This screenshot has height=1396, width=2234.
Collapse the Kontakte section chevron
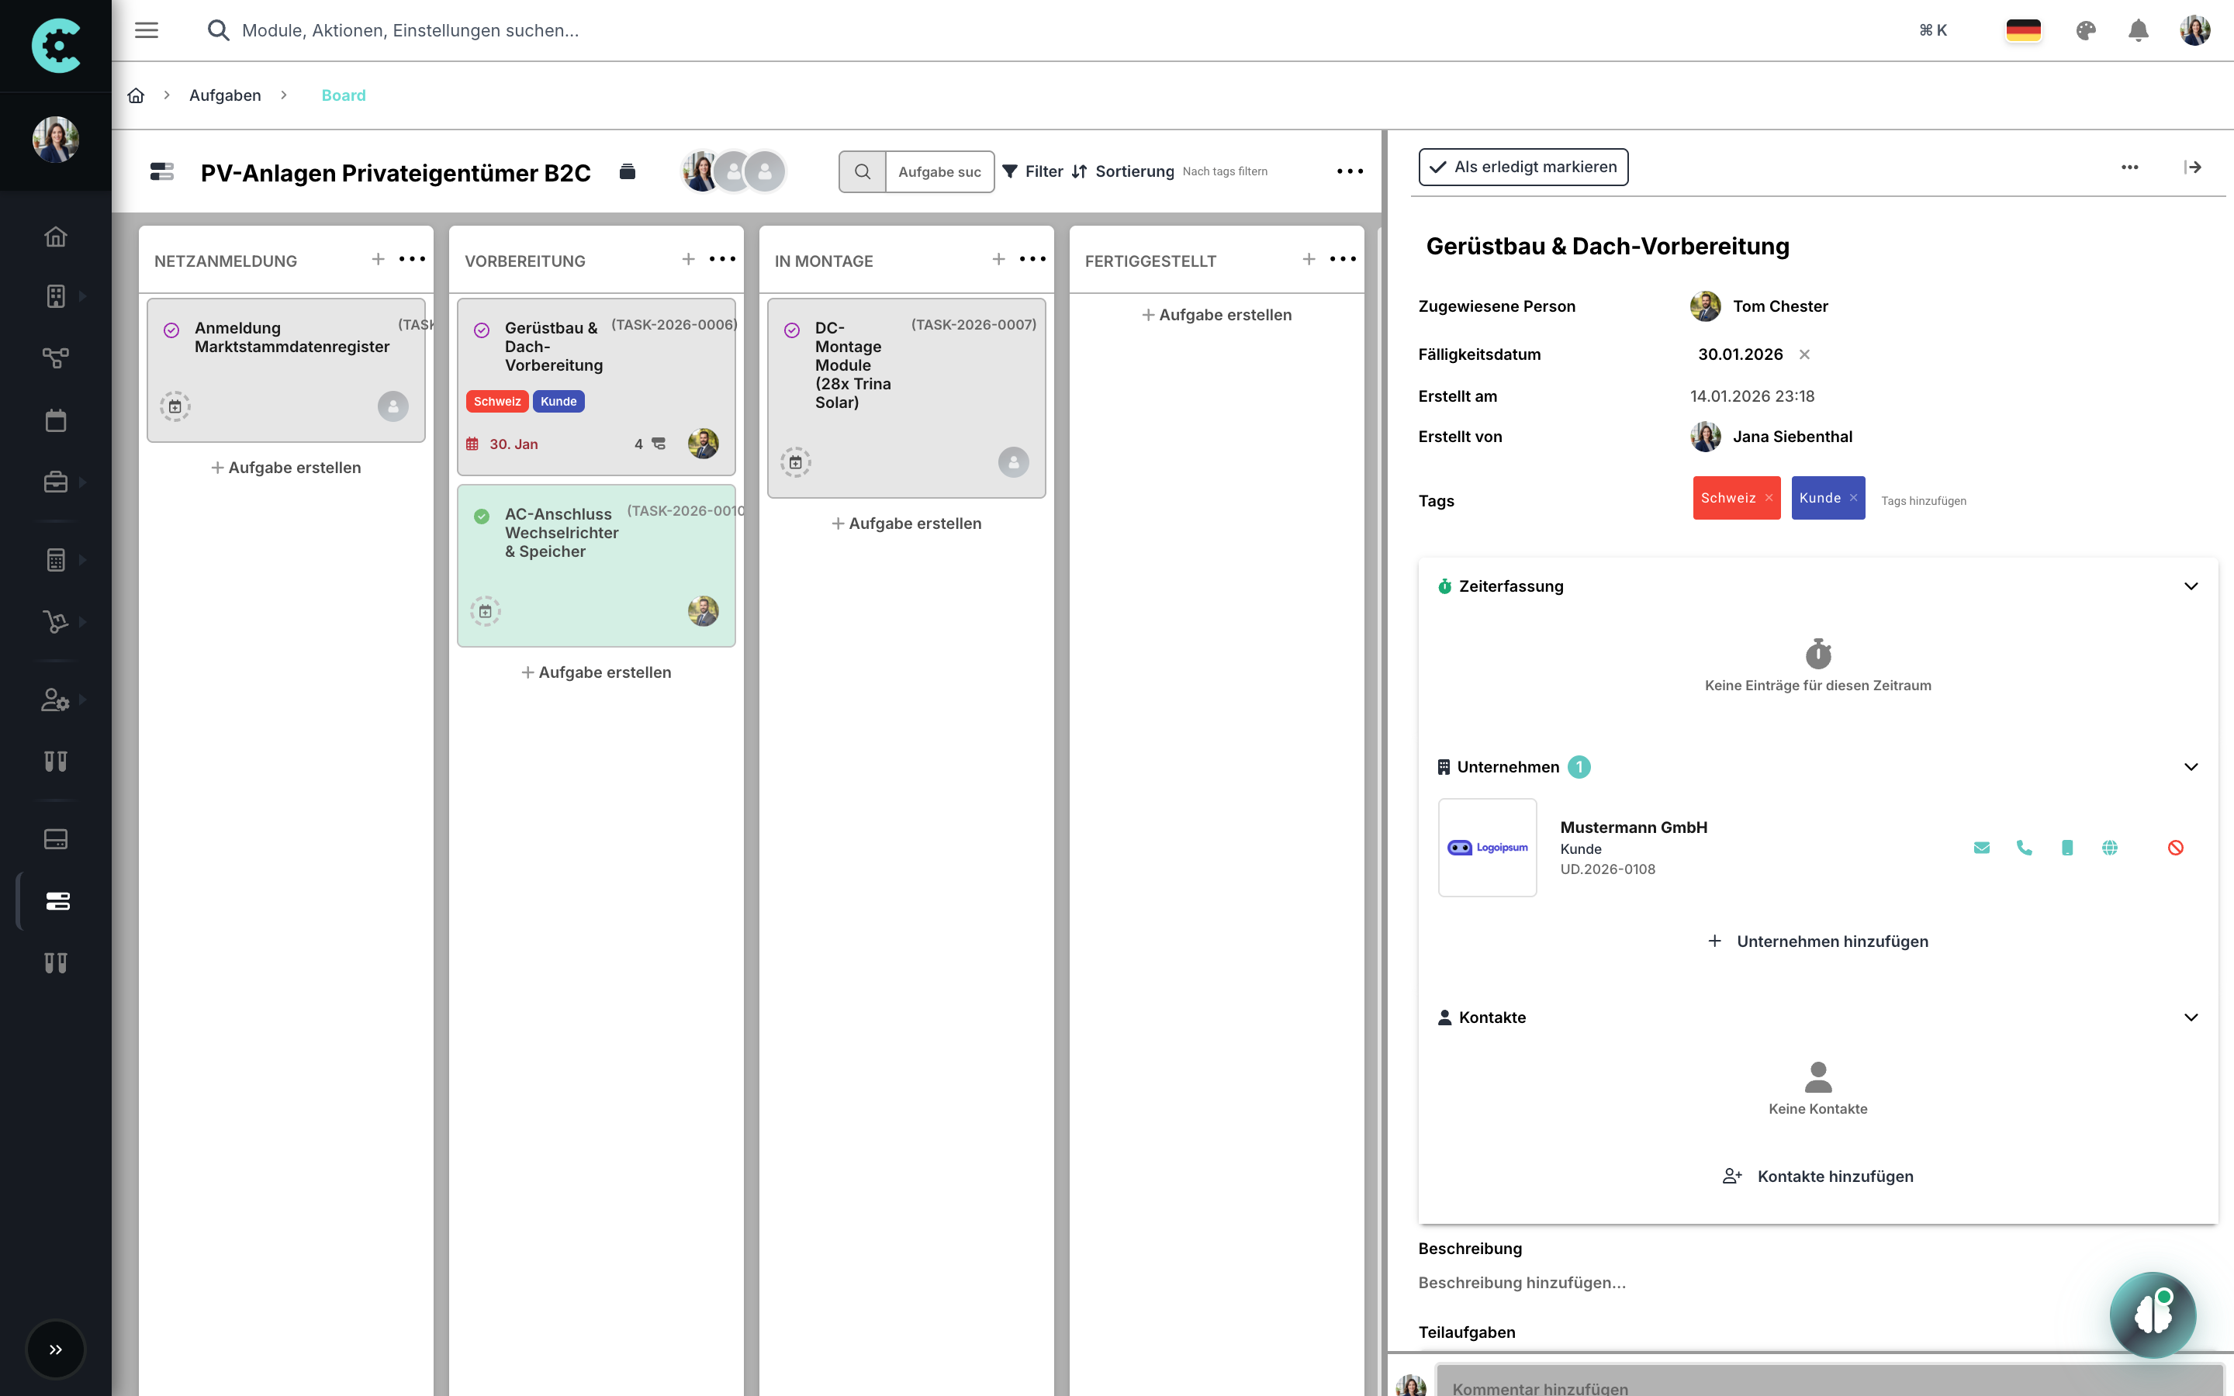[2192, 1018]
